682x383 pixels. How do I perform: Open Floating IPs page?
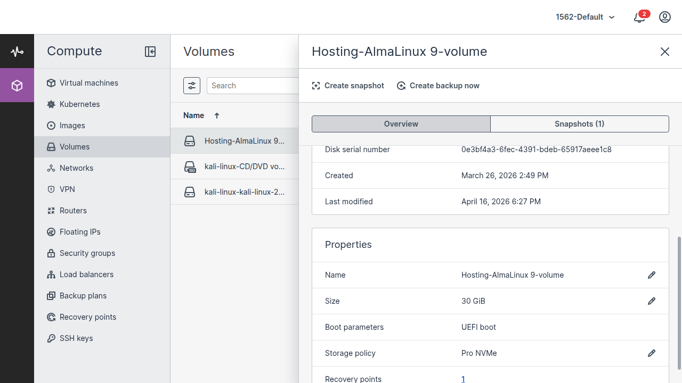102,232
